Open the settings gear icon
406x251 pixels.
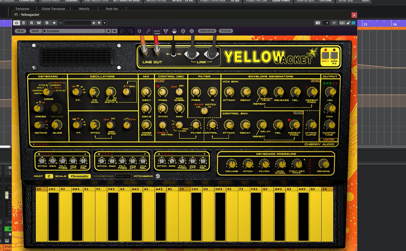pos(139,31)
